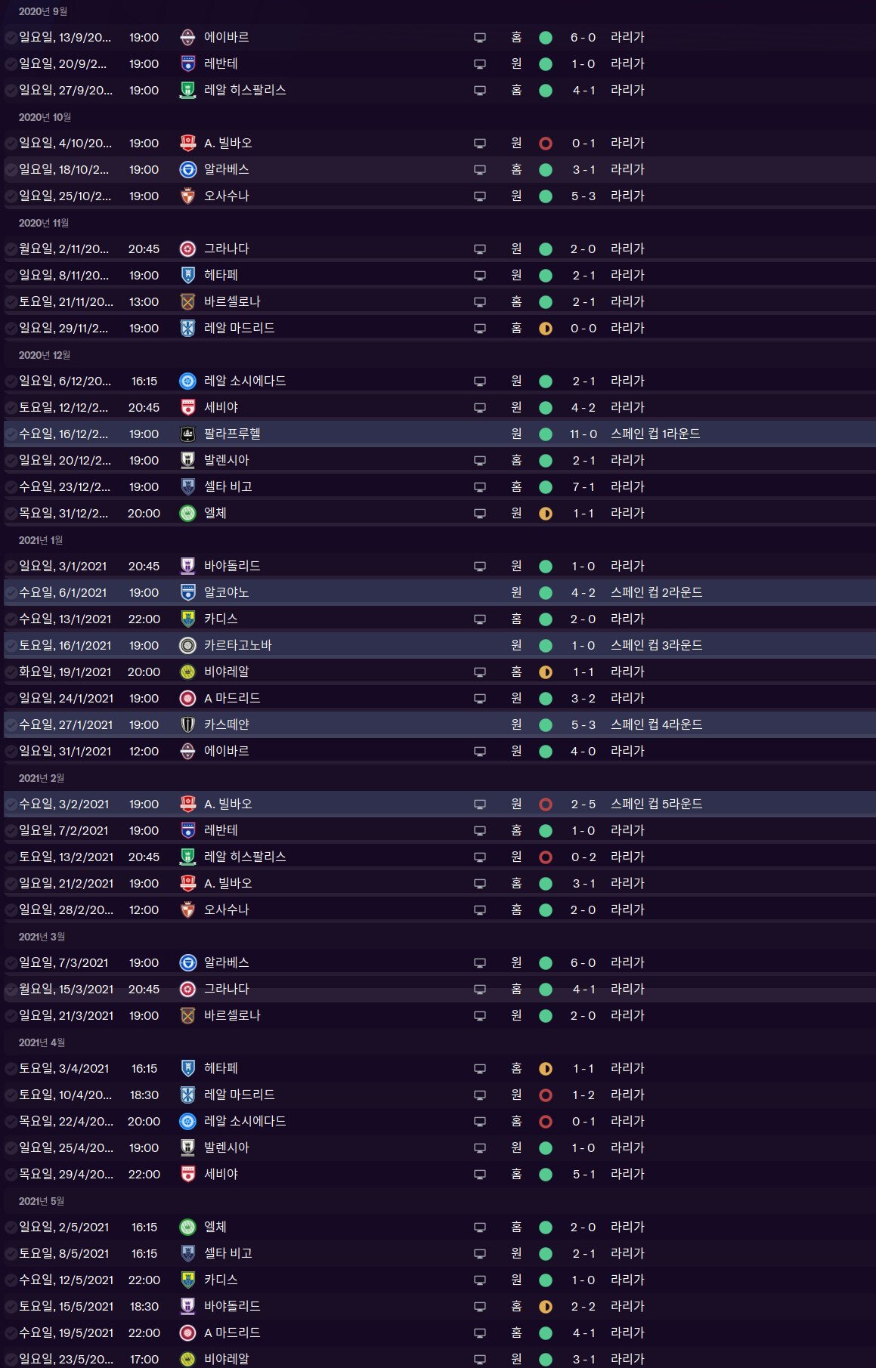Select the 스페인 컵 1라운드 competition label
This screenshot has width=876, height=1368.
coord(655,434)
